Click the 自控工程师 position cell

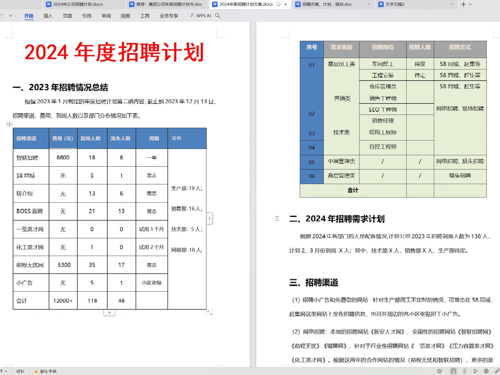click(x=383, y=147)
